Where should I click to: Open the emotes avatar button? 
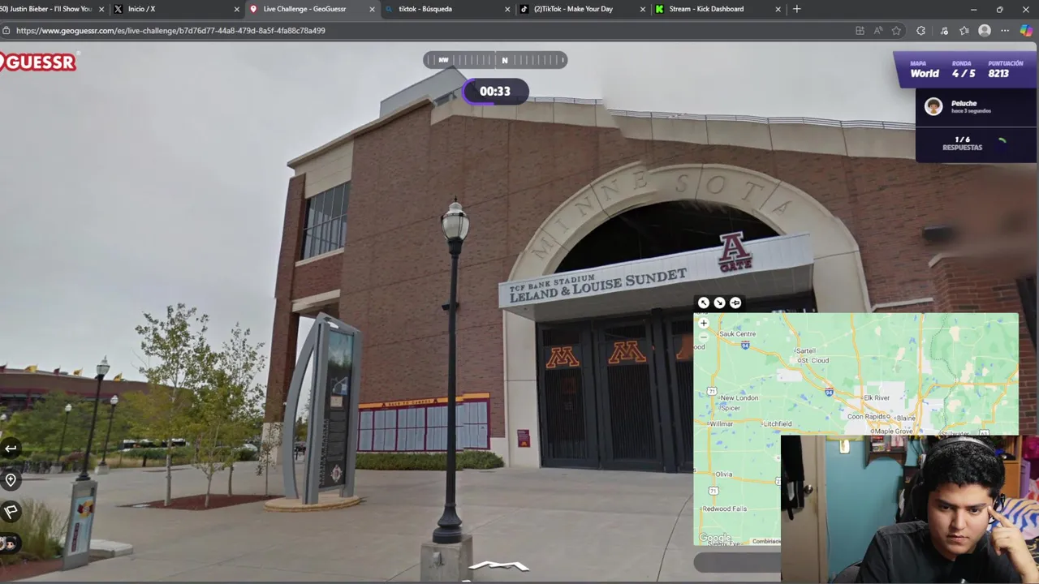pyautogui.click(x=10, y=543)
